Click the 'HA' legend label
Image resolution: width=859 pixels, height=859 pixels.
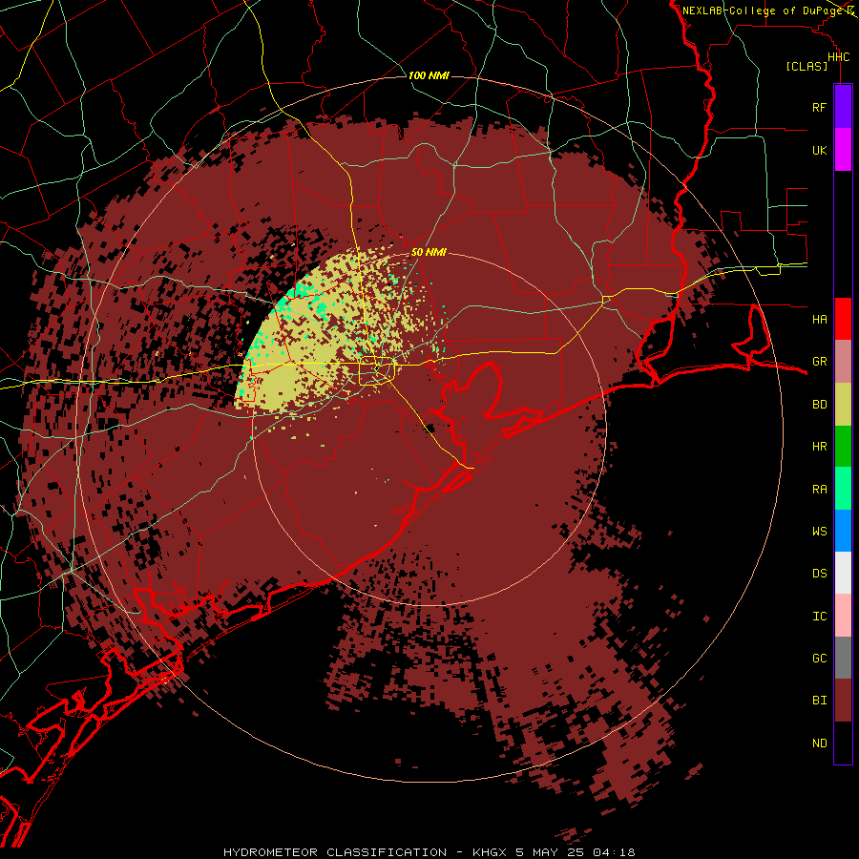tap(819, 319)
